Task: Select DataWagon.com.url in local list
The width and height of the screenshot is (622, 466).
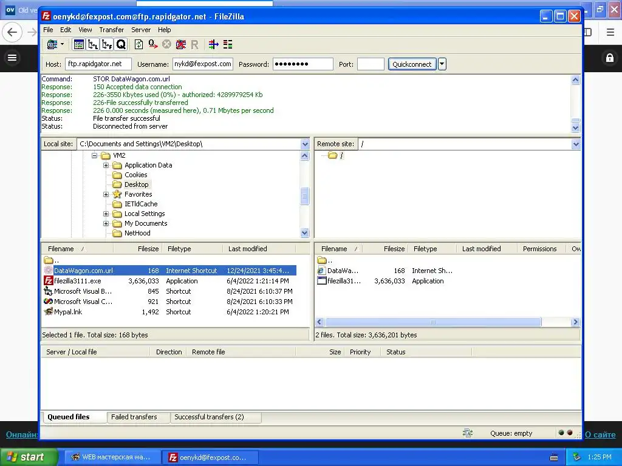Action: pyautogui.click(x=169, y=271)
